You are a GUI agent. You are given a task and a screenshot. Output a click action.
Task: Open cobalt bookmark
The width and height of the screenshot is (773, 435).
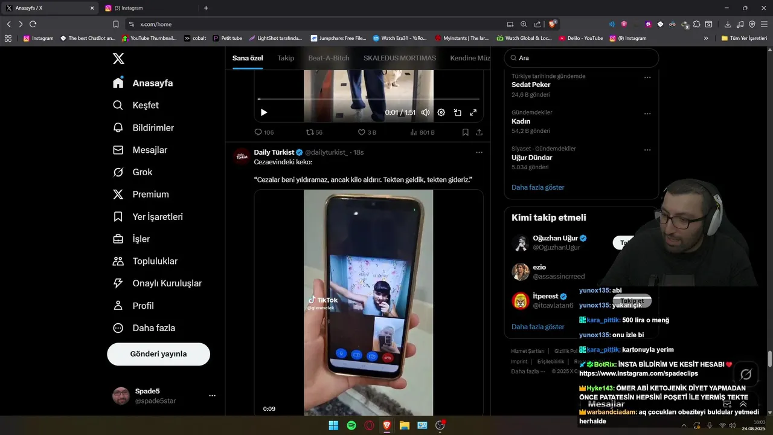pyautogui.click(x=195, y=38)
